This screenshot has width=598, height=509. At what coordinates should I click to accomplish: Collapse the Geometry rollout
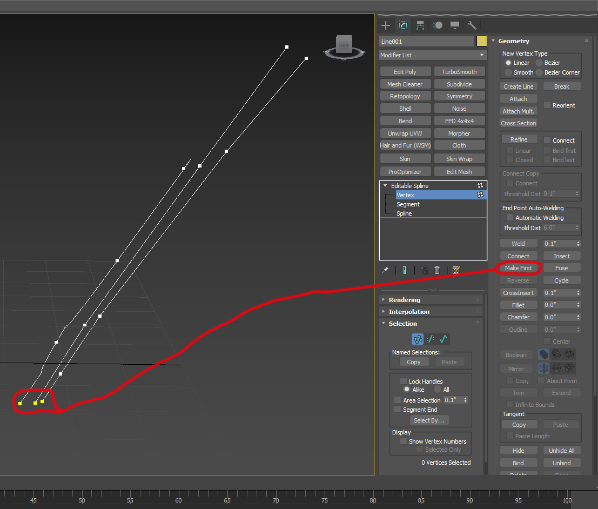(x=493, y=41)
